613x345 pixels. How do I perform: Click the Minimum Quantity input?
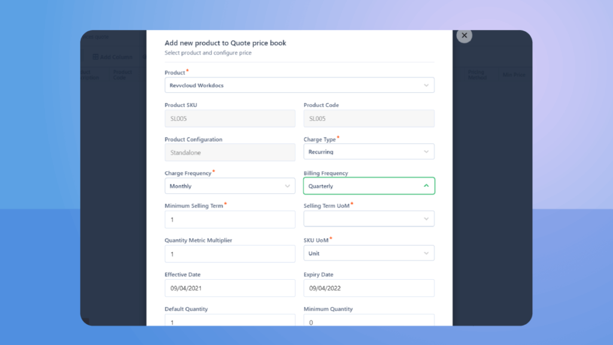coord(369,320)
